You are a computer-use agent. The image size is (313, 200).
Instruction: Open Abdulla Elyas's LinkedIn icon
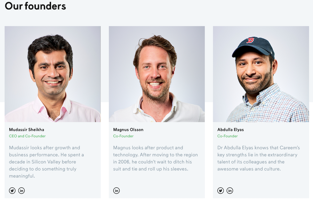[x=230, y=191]
